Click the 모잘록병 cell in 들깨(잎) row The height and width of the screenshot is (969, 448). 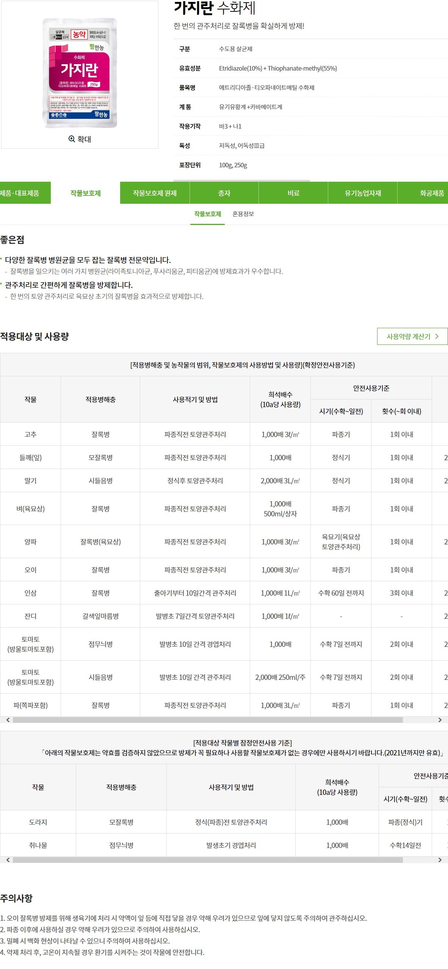point(100,458)
